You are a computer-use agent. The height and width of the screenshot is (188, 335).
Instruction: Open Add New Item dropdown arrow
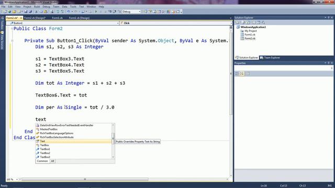click(22, 11)
